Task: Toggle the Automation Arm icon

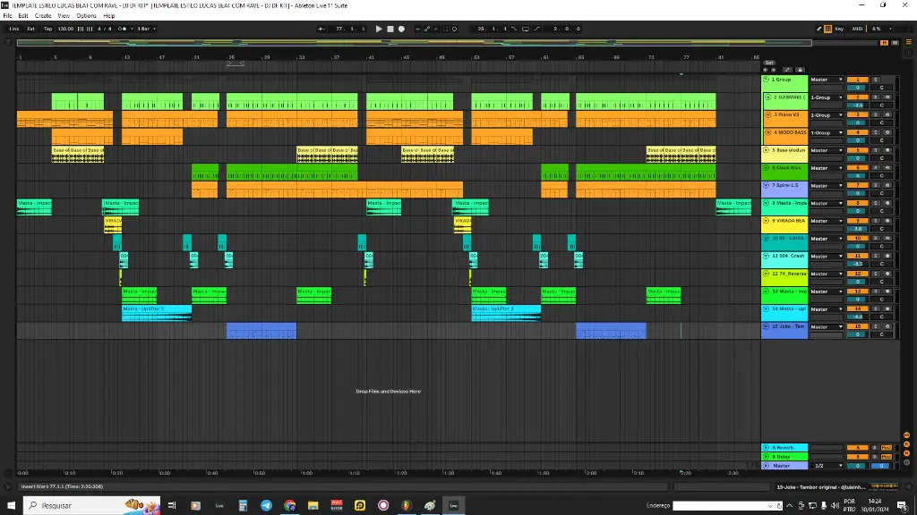Action: (427, 29)
